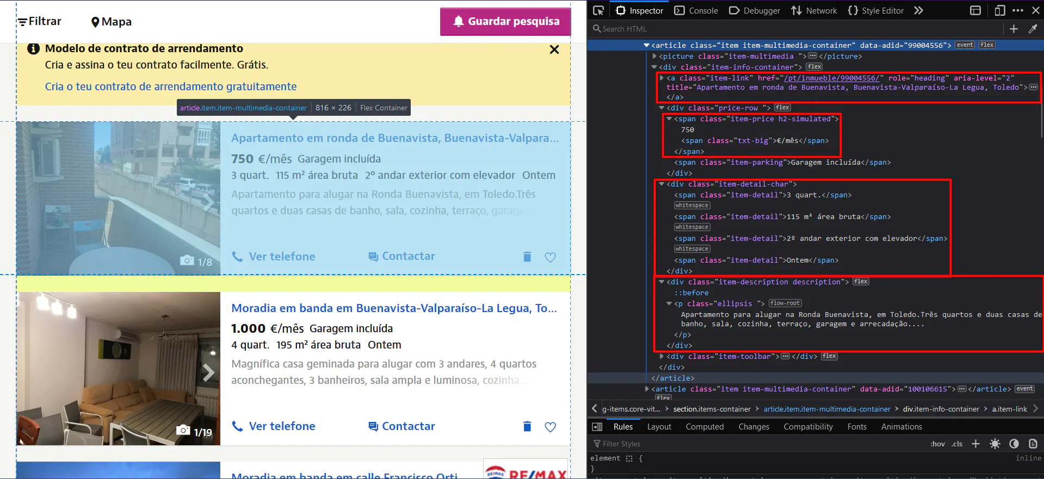This screenshot has width=1044, height=479.
Task: Click the element picker icon in devtools
Action: pos(598,10)
